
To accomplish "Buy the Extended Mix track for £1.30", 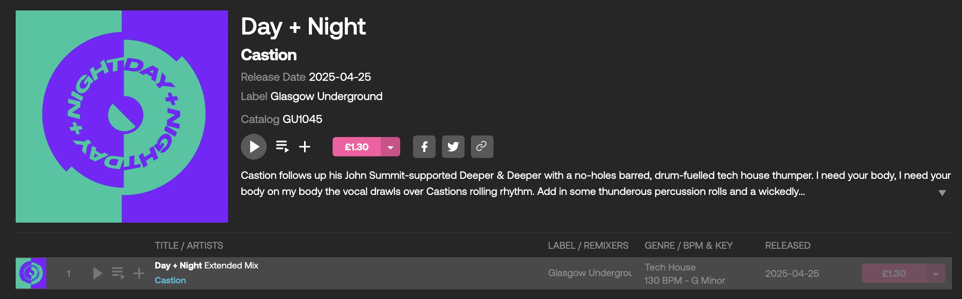I will tap(894, 274).
